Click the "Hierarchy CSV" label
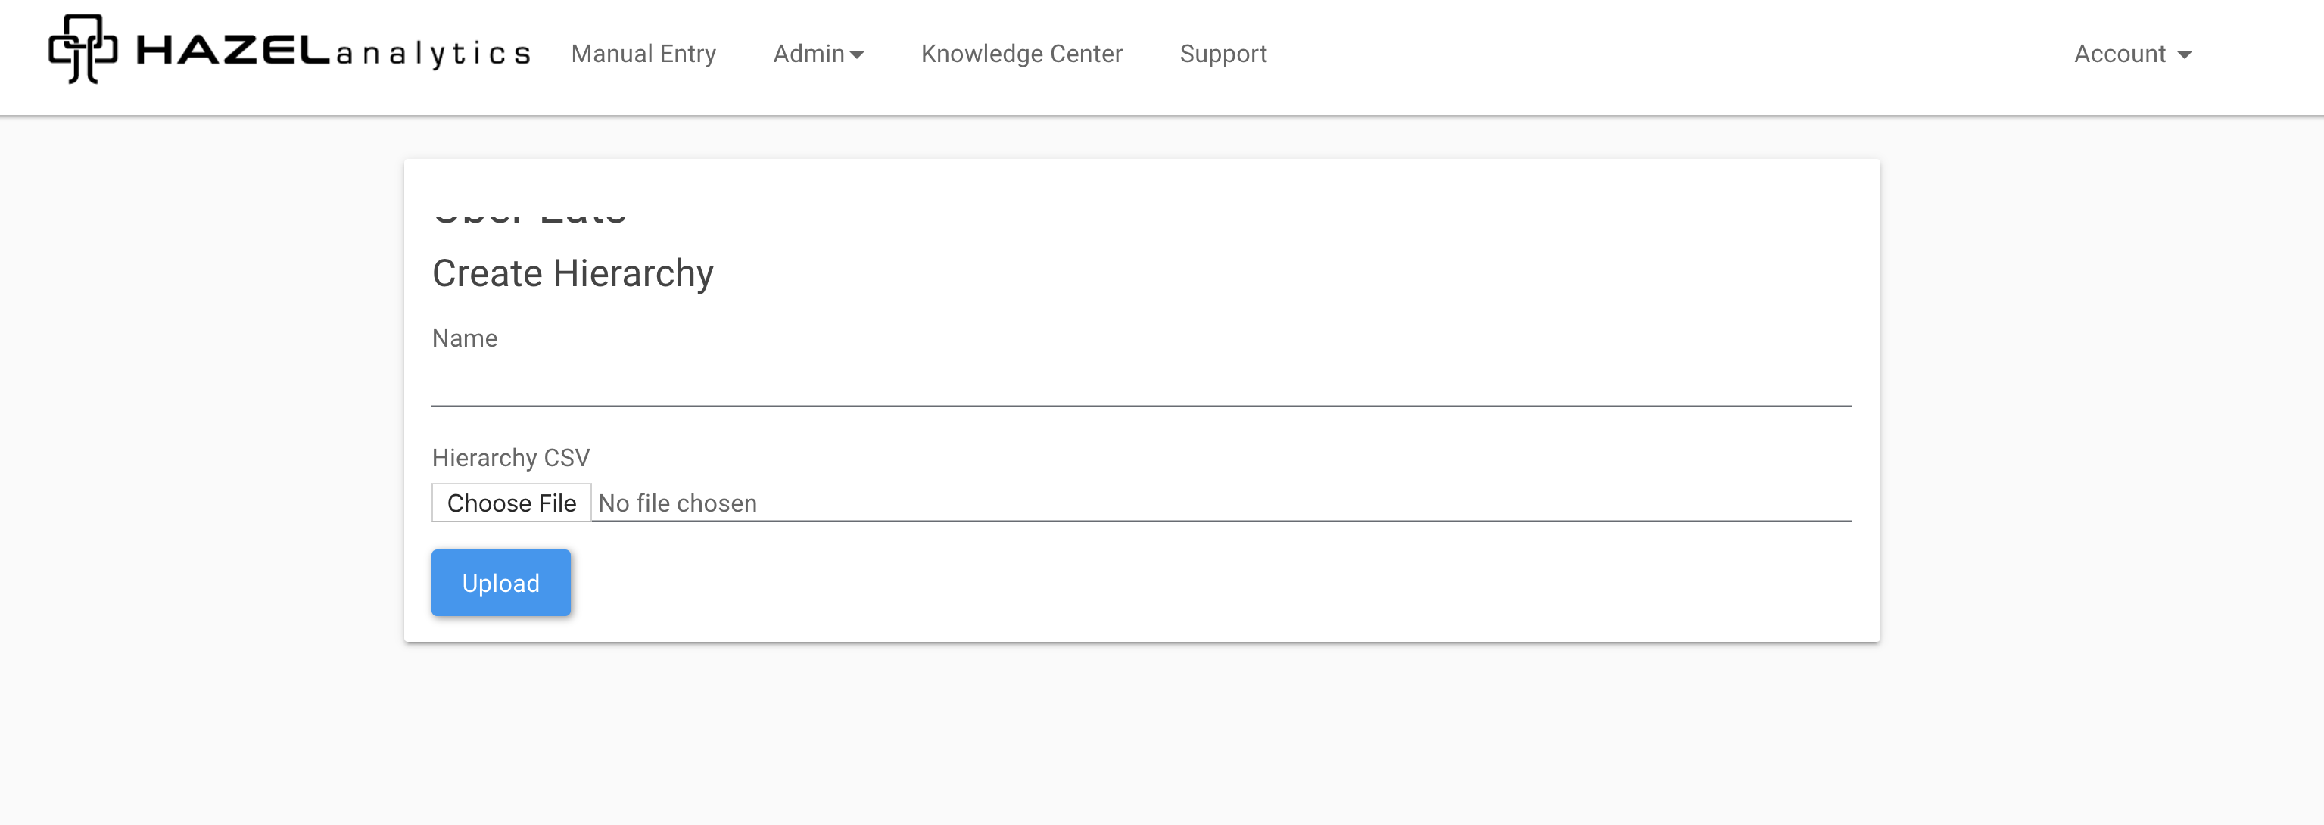Viewport: 2324px width, 825px height. point(511,458)
